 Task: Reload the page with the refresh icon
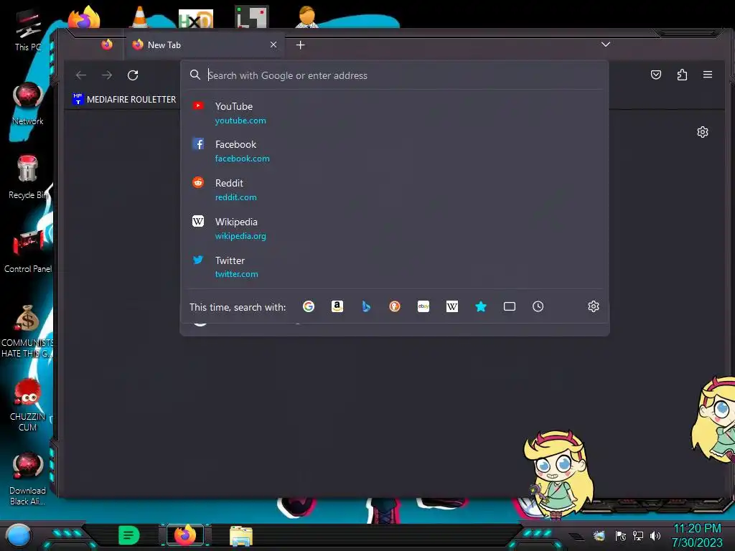pos(133,75)
